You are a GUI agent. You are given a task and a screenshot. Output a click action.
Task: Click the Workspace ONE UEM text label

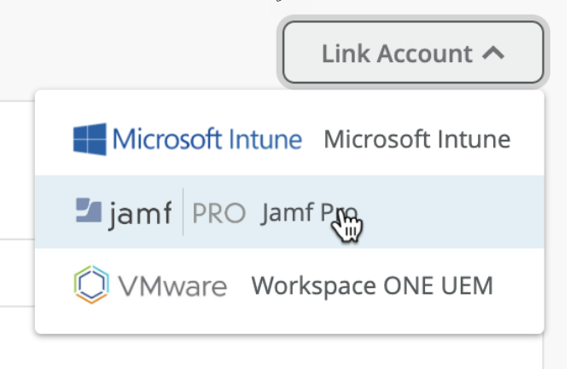pyautogui.click(x=372, y=285)
